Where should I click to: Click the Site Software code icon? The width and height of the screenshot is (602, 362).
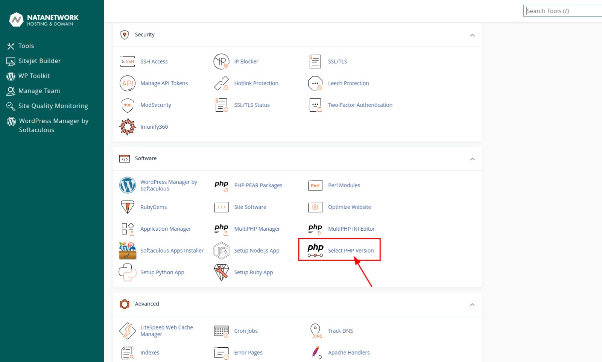tap(221, 207)
